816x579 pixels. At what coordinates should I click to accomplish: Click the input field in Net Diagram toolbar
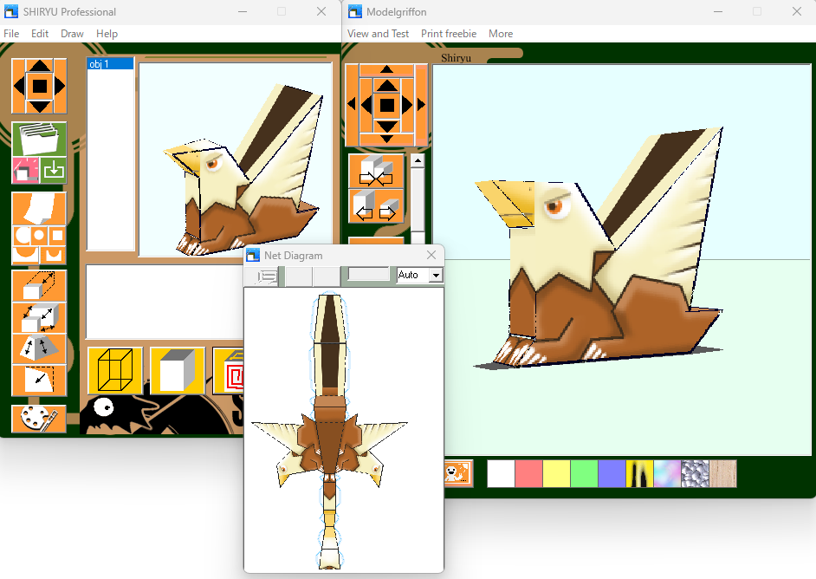tap(368, 274)
